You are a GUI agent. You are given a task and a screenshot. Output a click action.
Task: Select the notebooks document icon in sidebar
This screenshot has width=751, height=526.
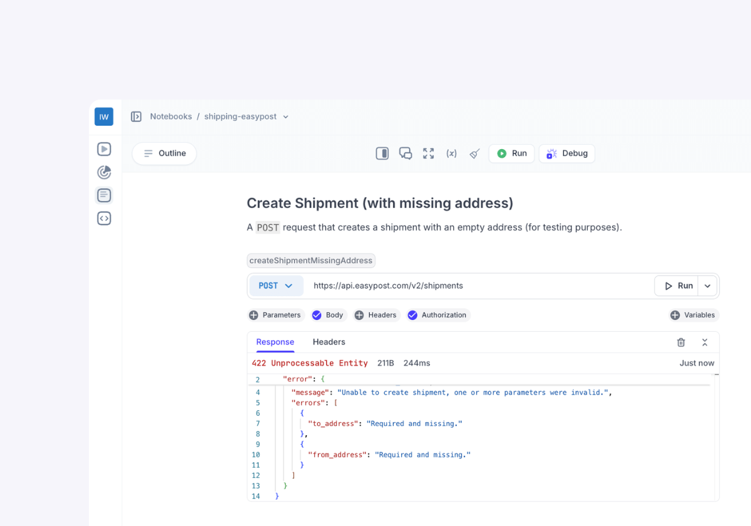click(104, 195)
